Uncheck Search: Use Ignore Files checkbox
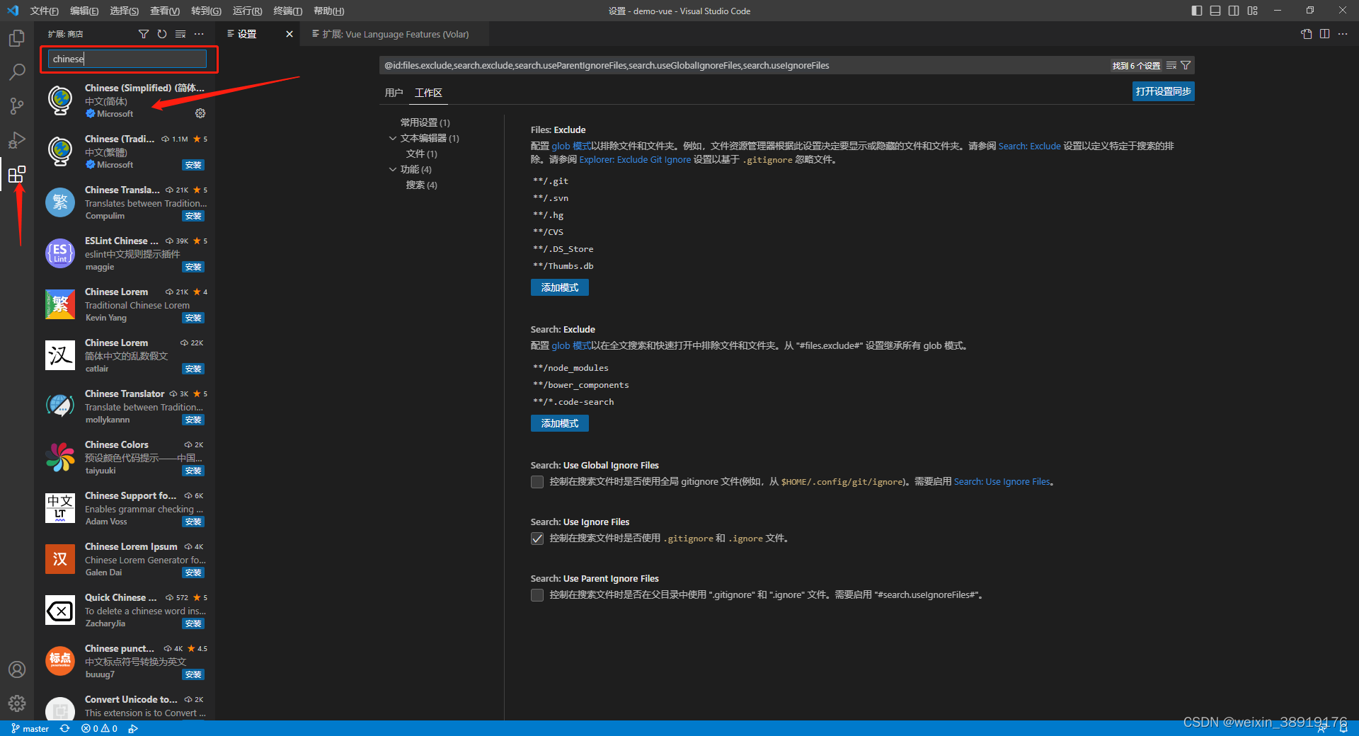This screenshot has width=1359, height=736. (x=537, y=539)
